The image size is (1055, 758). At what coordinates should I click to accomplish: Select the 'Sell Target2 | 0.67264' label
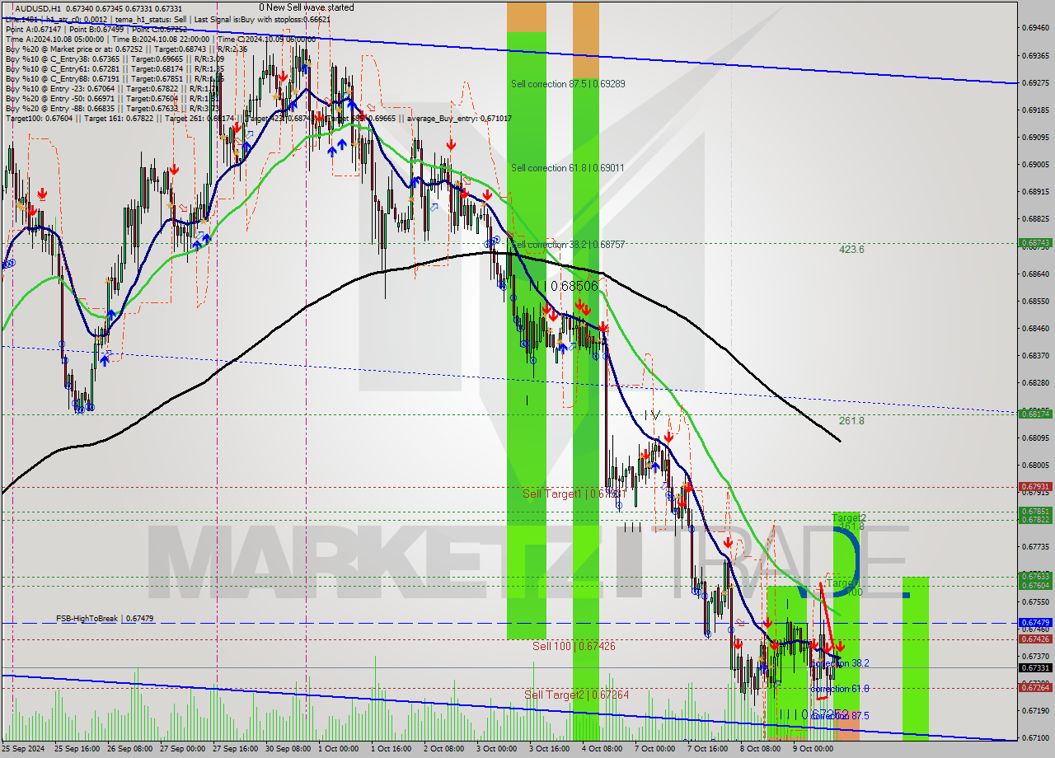pos(576,695)
